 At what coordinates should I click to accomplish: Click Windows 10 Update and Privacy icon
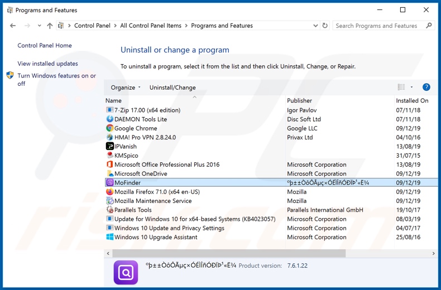[x=109, y=228]
